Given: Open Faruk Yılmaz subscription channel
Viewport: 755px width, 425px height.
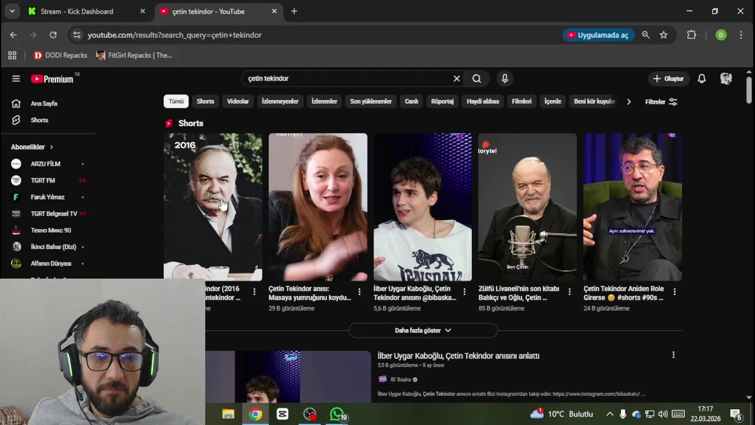Looking at the screenshot, I should pyautogui.click(x=47, y=197).
